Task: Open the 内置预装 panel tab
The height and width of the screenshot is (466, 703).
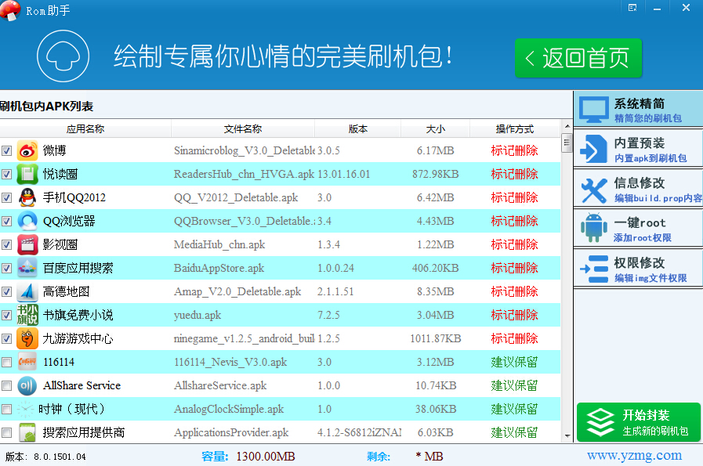Action: pos(639,149)
